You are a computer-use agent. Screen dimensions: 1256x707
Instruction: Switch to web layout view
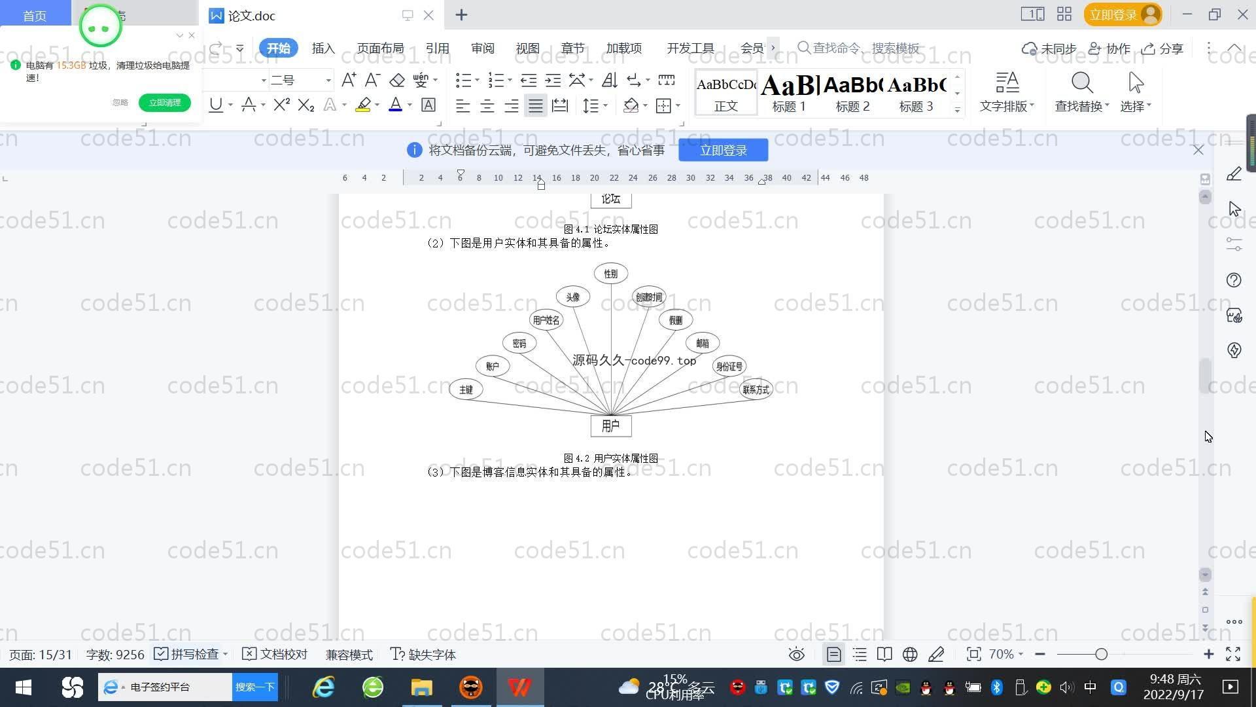point(910,654)
